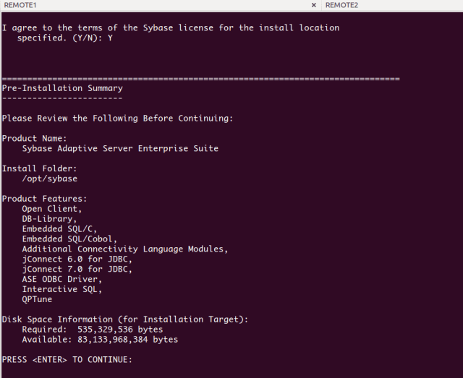
Task: Click the 'PRESS <ENTER> TO CONTINUE:' prompt line
Action: coord(67,359)
